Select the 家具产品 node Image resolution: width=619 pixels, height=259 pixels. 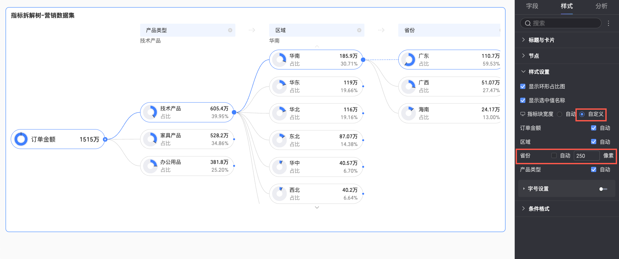pos(187,139)
